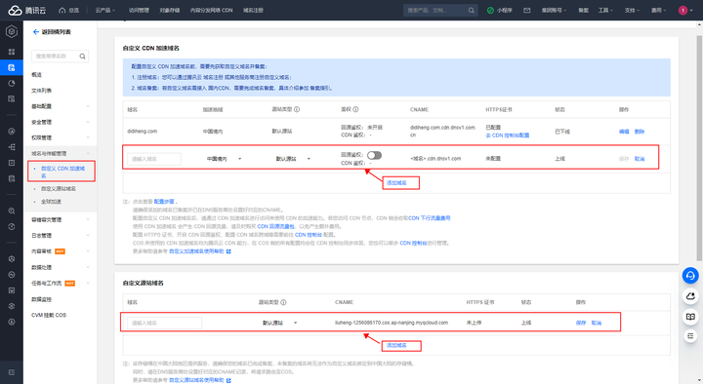Image resolution: width=703 pixels, height=384 pixels.
Task: Click the hexagon product icon in dark sidebar
Action: tap(12, 31)
